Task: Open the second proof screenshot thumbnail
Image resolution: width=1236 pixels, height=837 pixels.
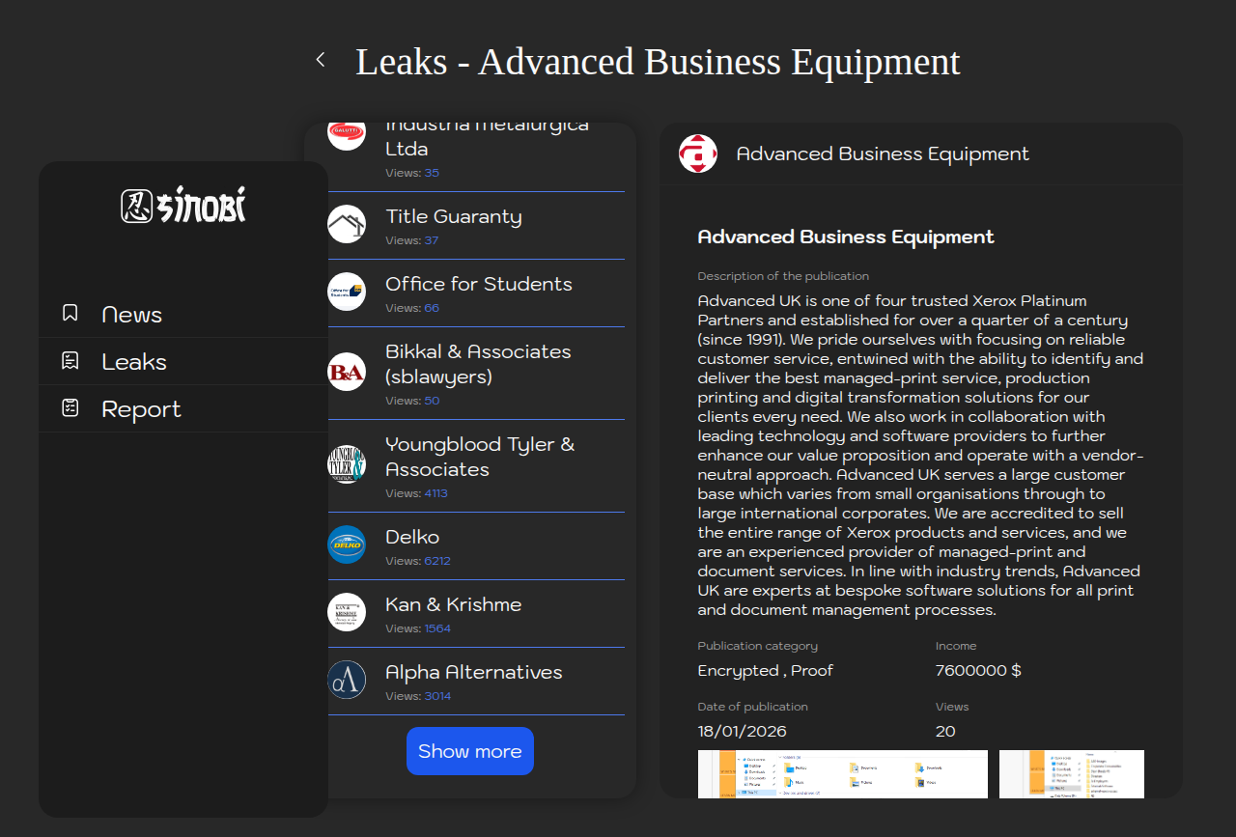Action: pyautogui.click(x=1071, y=774)
